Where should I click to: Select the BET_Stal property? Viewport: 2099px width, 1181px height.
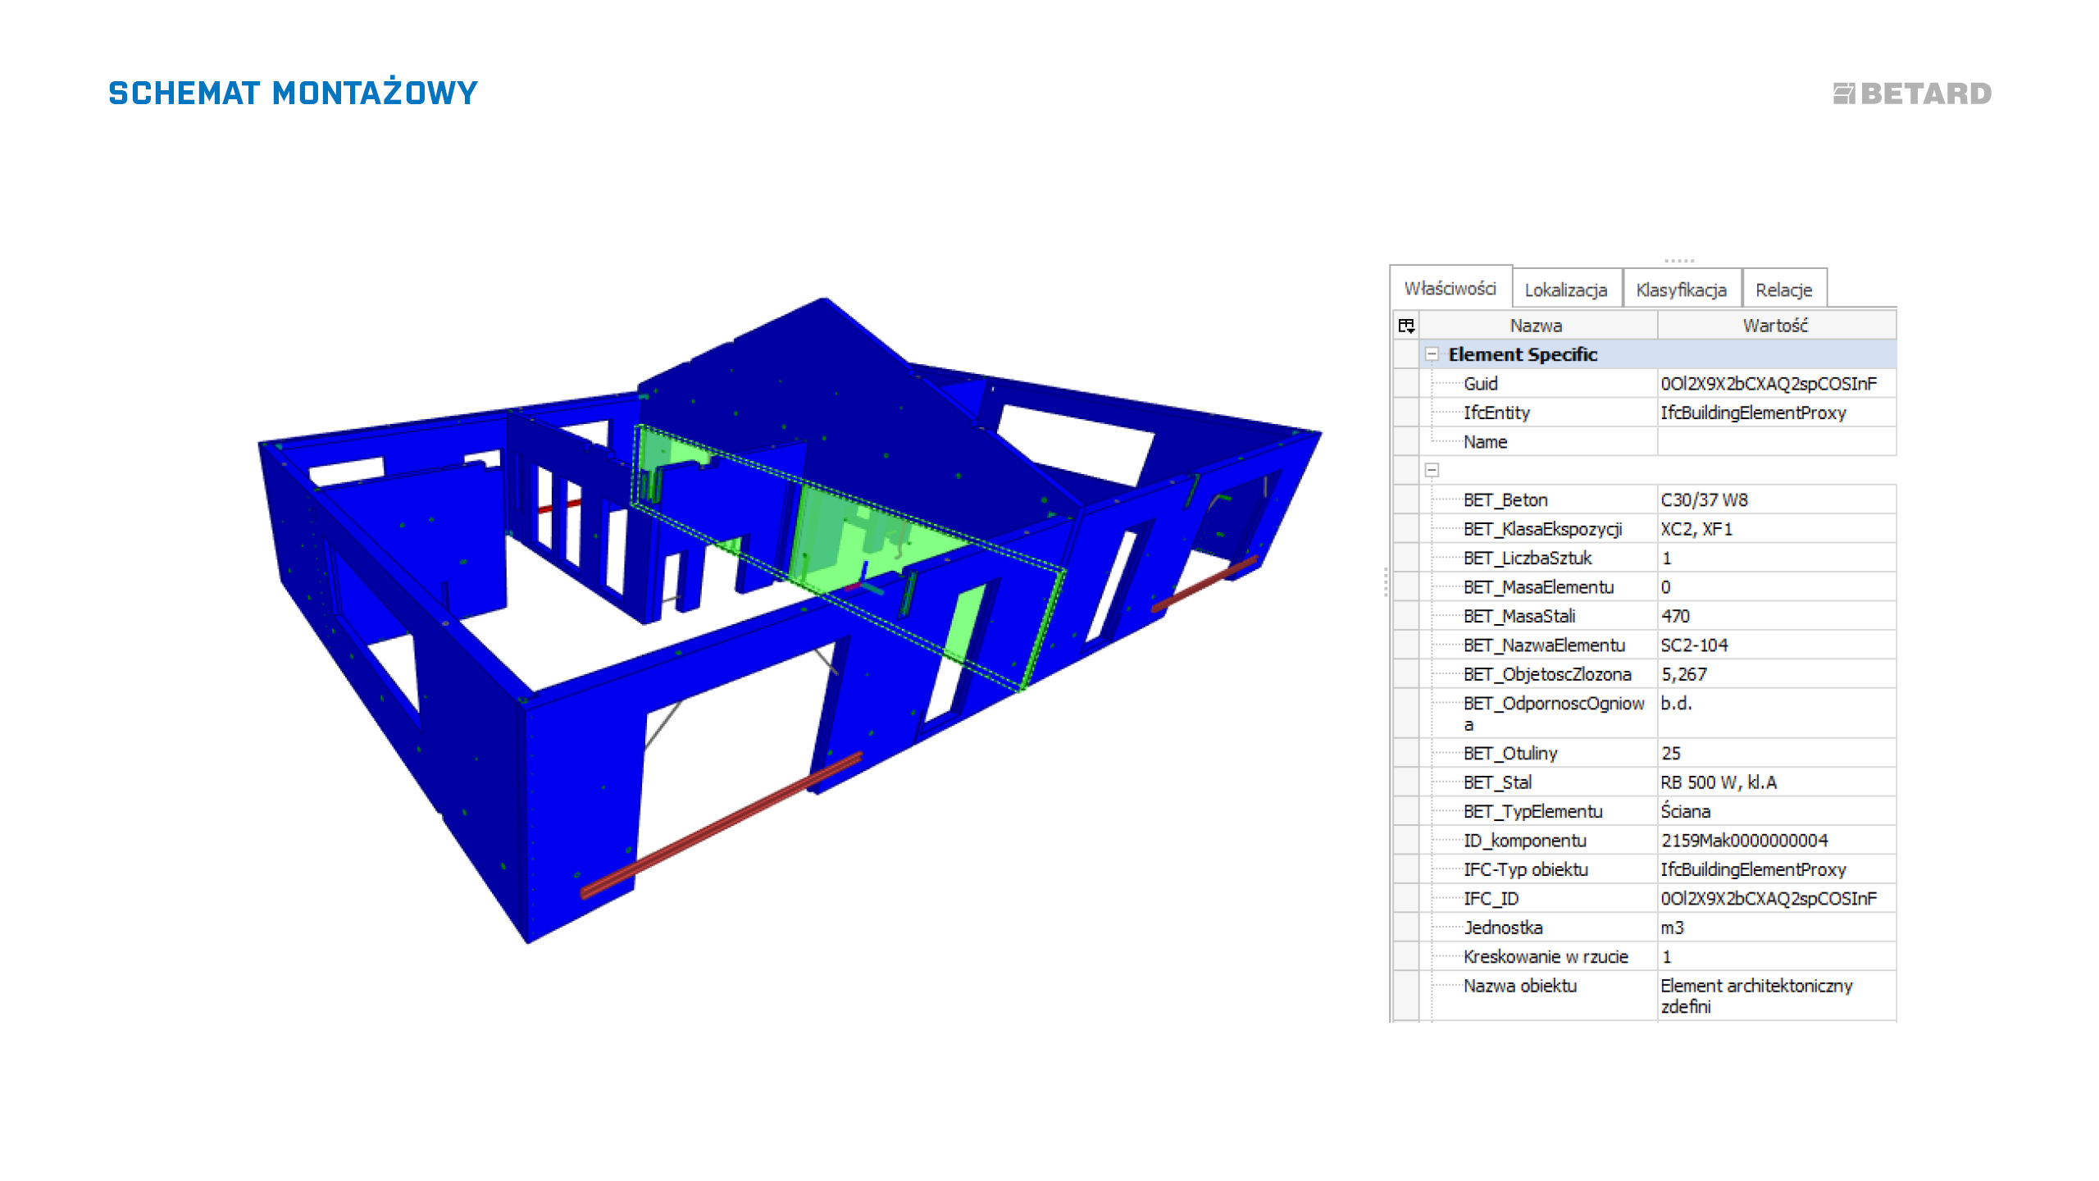tap(1497, 782)
